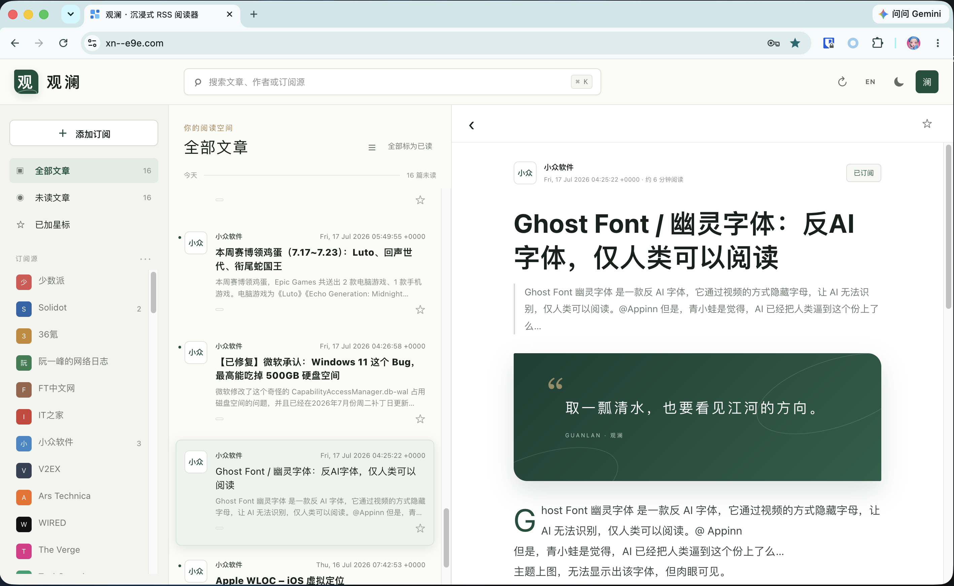954x586 pixels.
Task: Click the 小众软件 source name in reader
Action: tap(558, 167)
